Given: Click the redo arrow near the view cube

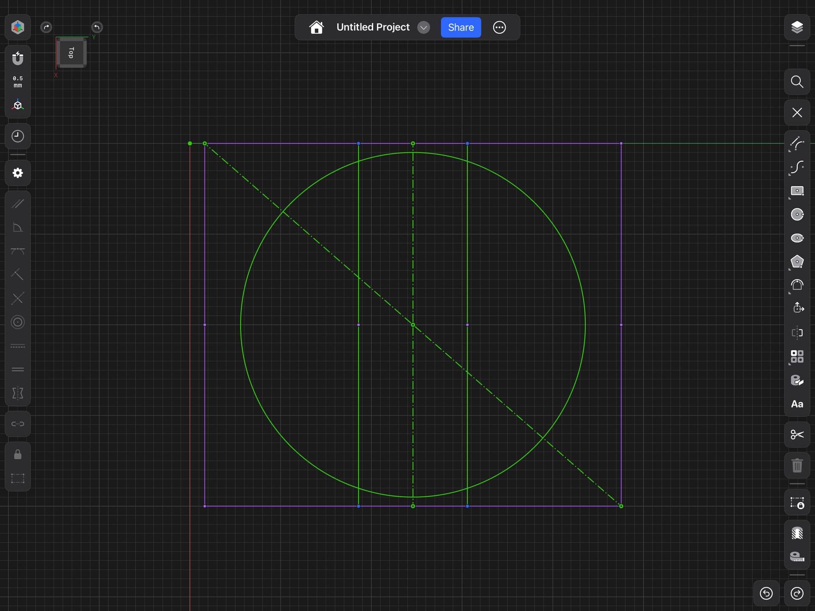Looking at the screenshot, I should point(46,27).
